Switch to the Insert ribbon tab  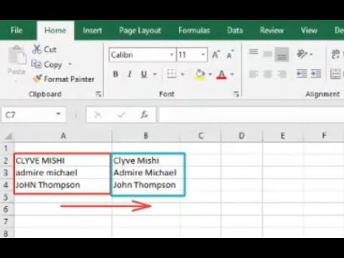point(92,30)
